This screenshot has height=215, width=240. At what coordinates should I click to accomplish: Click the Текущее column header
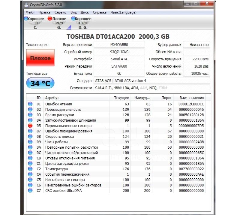pos(120,98)
